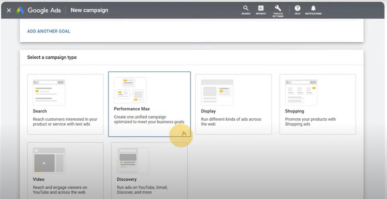
Task: Choose the Shopping campaign type card
Action: pyautogui.click(x=318, y=104)
